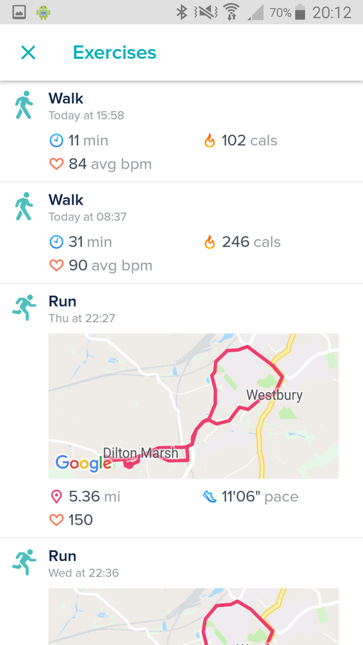Tap the location pin icon beside 5.36 mi
363x645 pixels.
tap(56, 497)
